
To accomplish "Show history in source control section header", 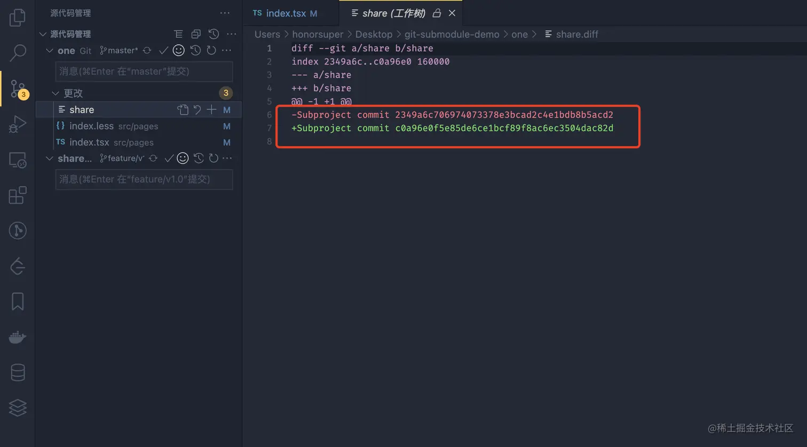I will [213, 34].
